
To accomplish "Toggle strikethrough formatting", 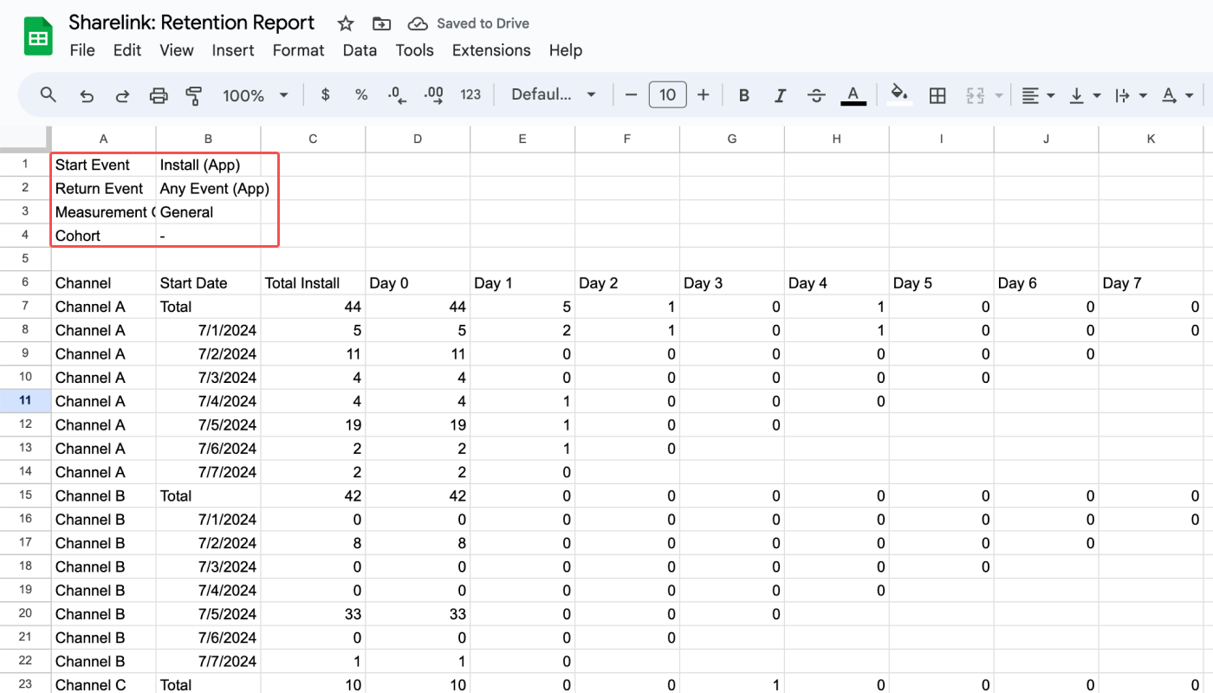I will click(x=816, y=95).
